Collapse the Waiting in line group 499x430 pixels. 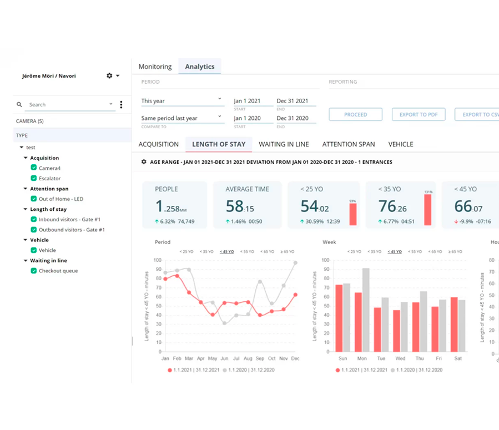coord(26,260)
